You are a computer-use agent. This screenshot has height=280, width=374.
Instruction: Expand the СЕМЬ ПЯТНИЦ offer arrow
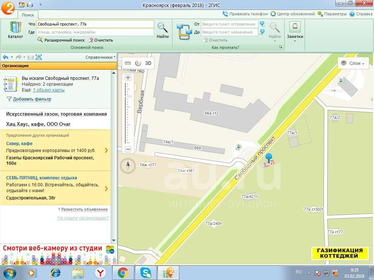pos(106,188)
